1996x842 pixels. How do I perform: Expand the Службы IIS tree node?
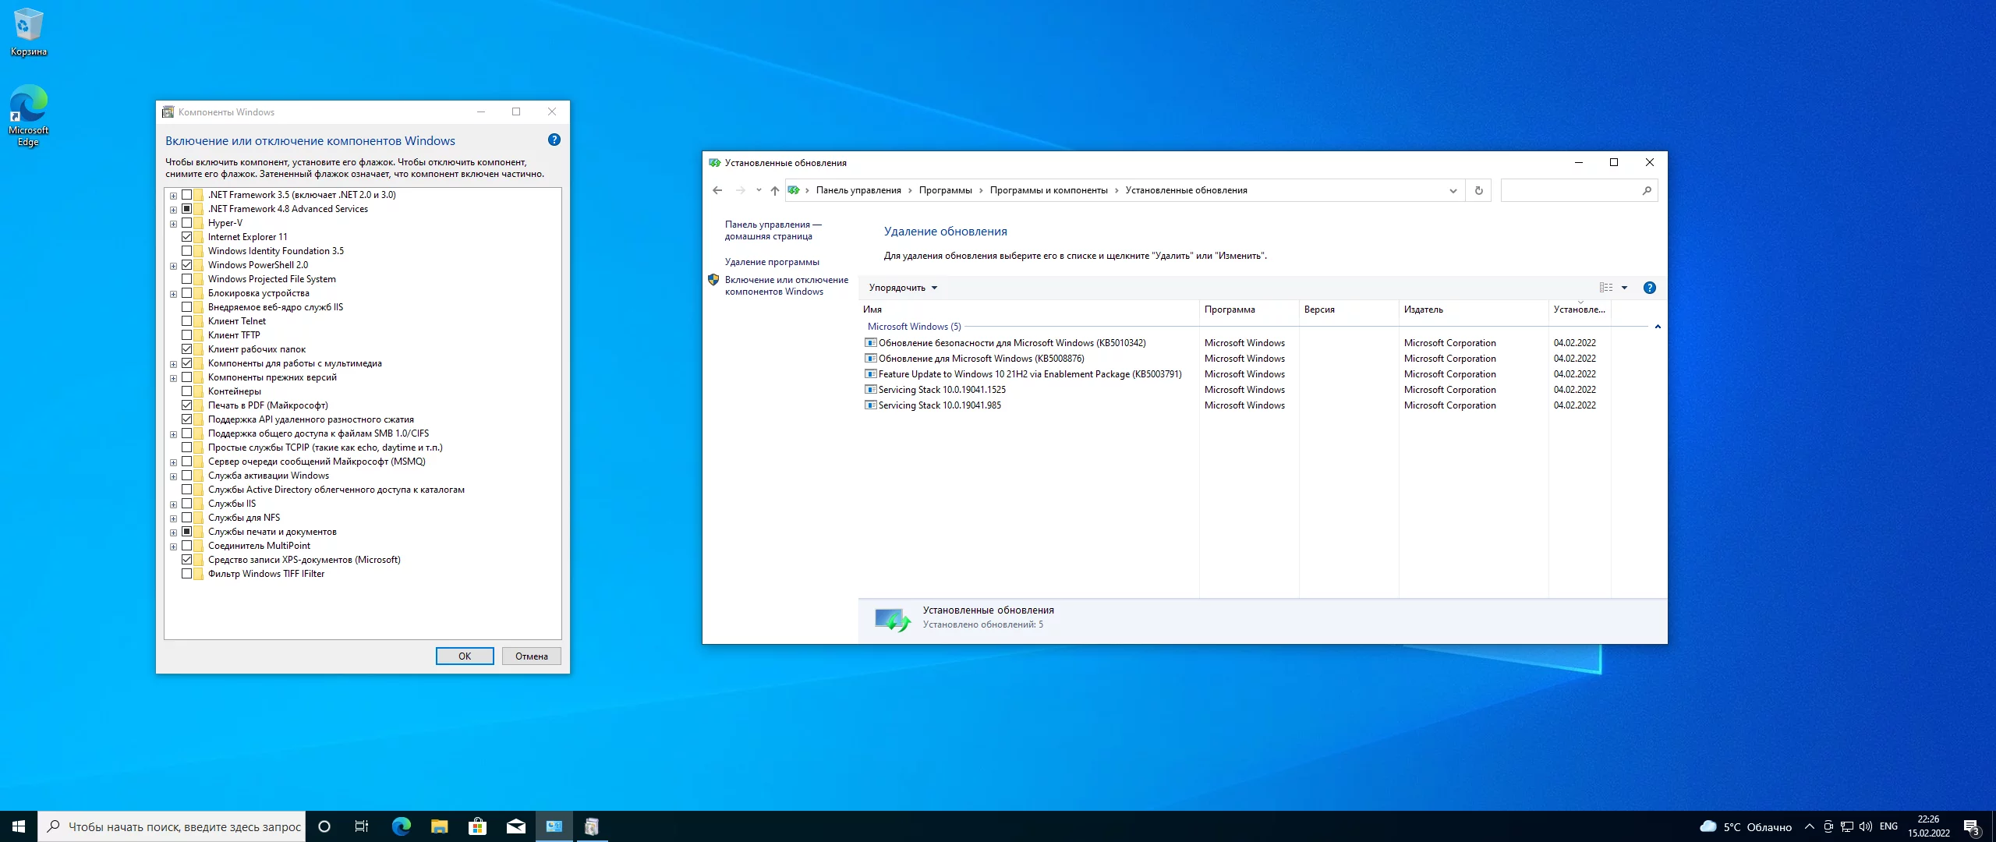pos(173,504)
